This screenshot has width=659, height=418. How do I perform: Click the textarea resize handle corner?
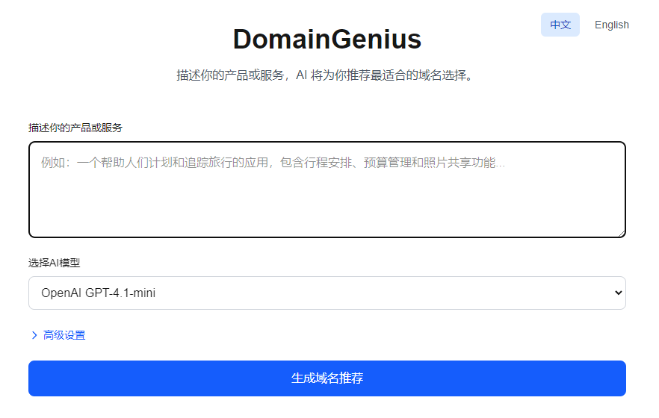click(x=622, y=234)
